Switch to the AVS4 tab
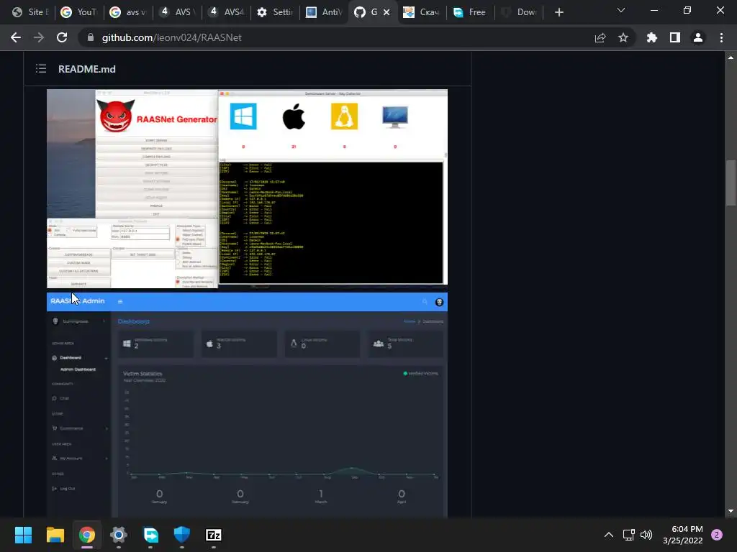 [226, 12]
